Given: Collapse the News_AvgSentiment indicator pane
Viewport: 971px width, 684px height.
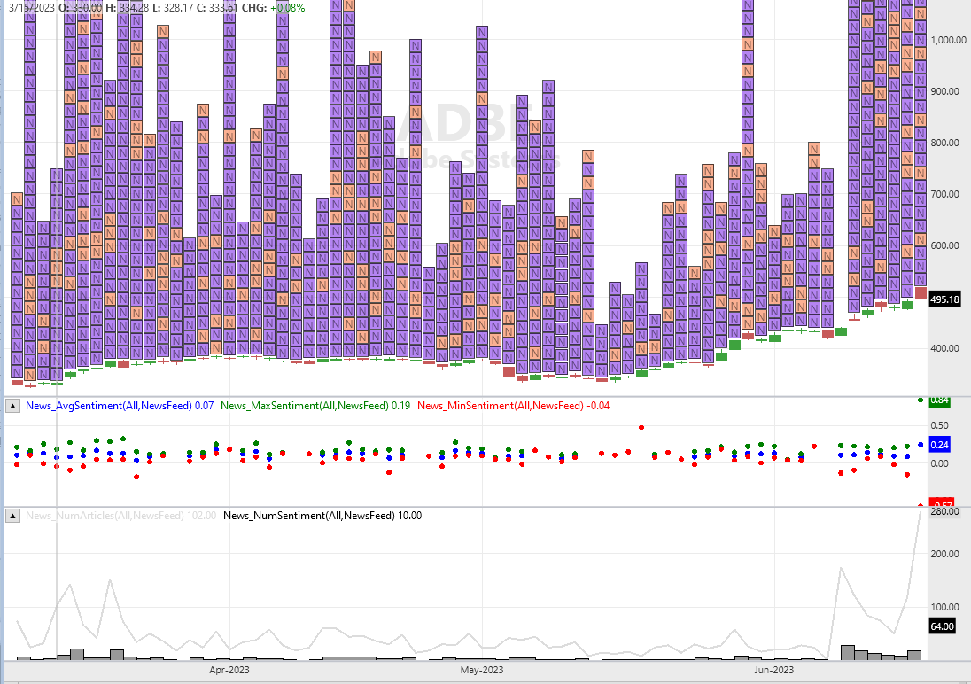Looking at the screenshot, I should (x=13, y=406).
